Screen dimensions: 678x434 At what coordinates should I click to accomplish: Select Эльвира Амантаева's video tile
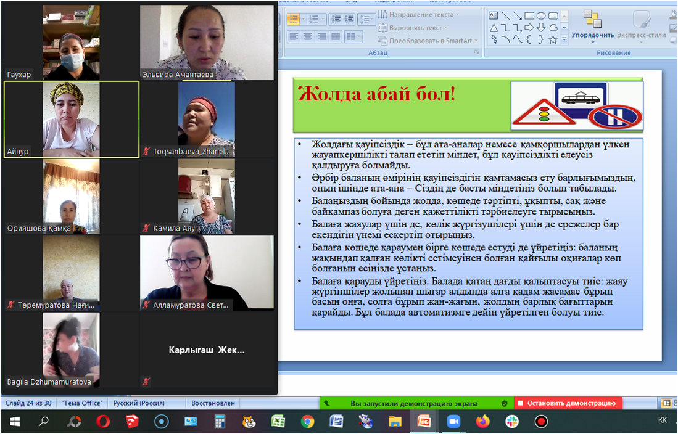point(207,43)
